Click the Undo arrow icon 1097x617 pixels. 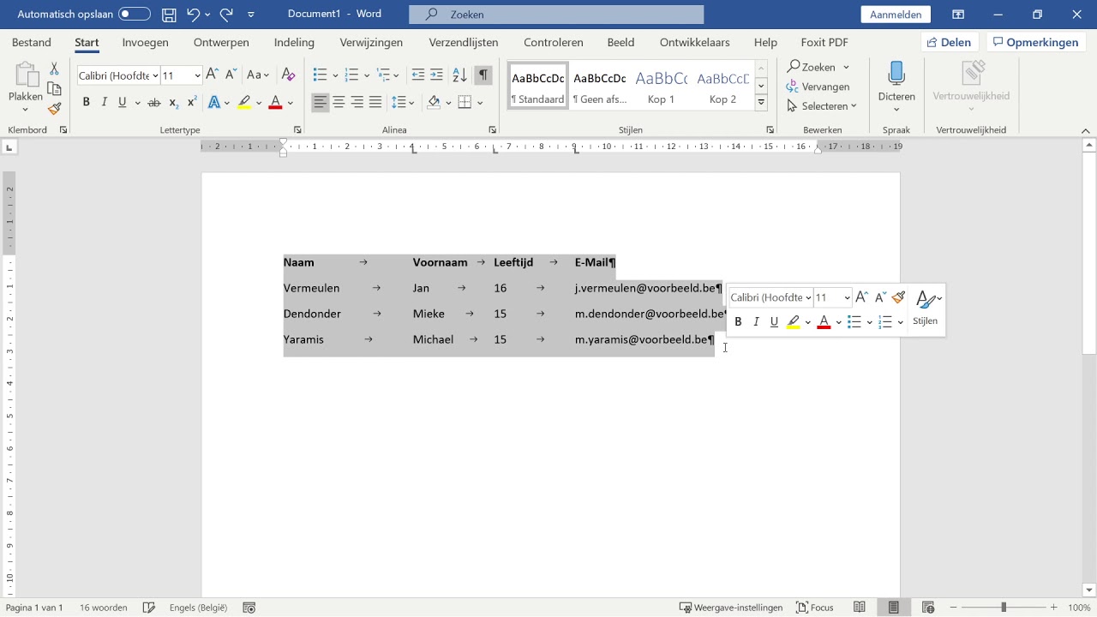coord(194,15)
